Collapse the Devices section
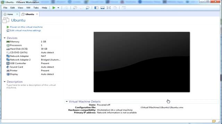The image size is (222, 124). click(x=5, y=38)
